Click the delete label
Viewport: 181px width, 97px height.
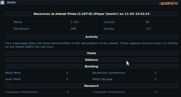11,2
